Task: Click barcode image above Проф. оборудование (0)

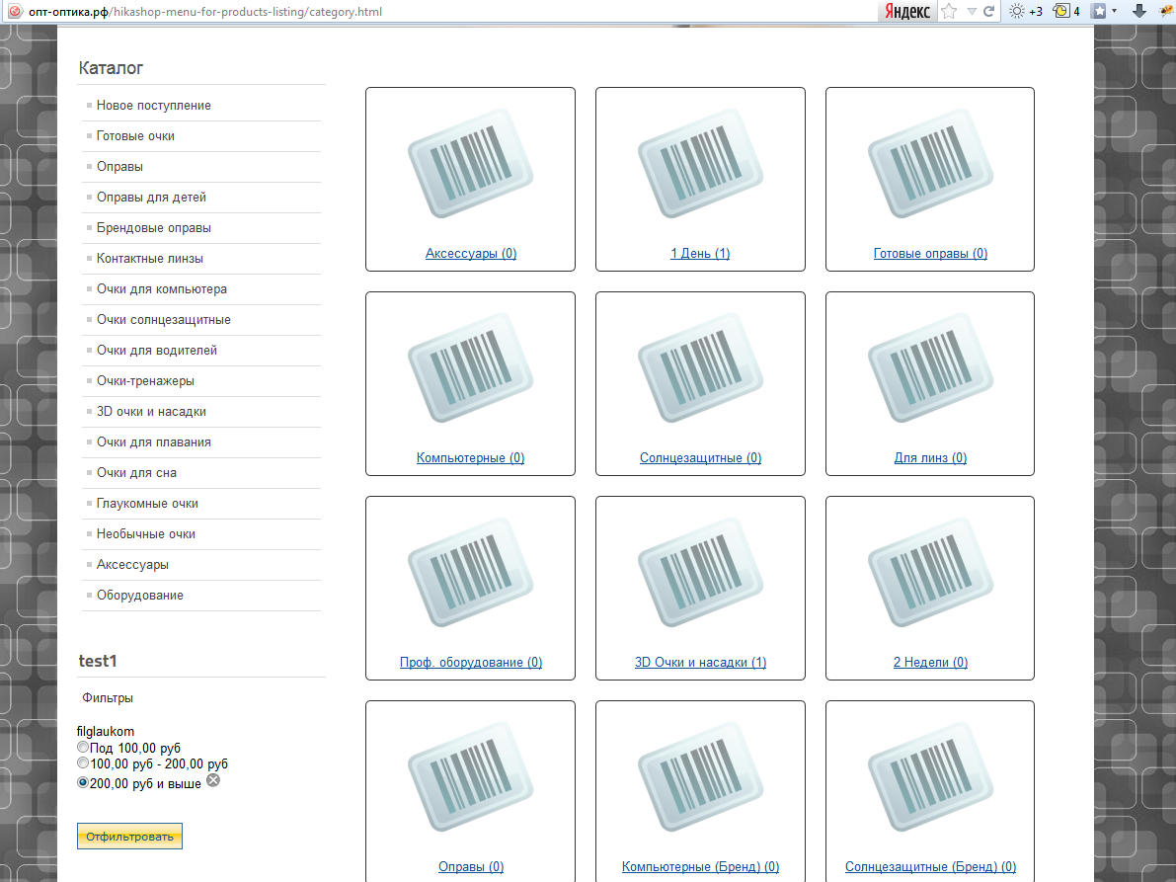Action: 470,572
